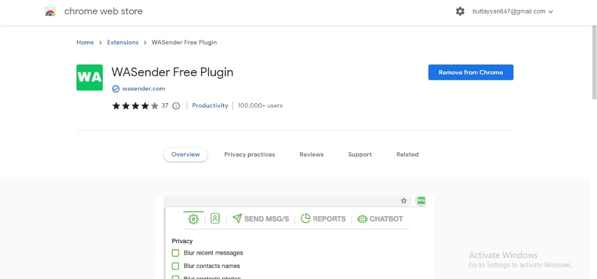Click the verified badge next to wasender.com
The image size is (597, 279).
pyautogui.click(x=116, y=89)
